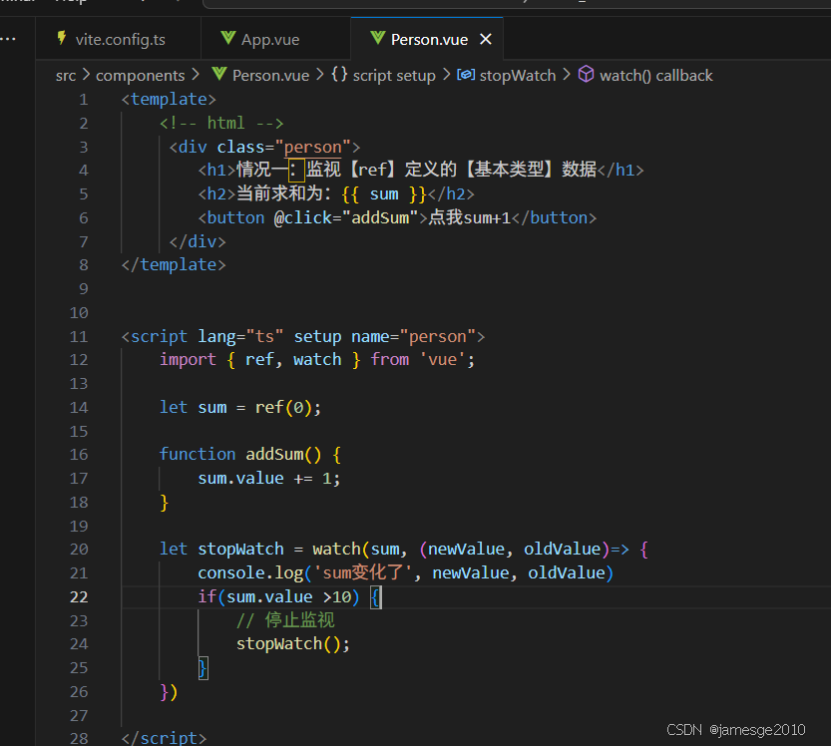Click 'components' in the breadcrumb

pyautogui.click(x=140, y=76)
